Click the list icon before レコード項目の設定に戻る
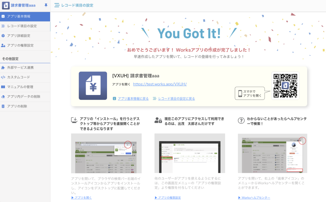The height and width of the screenshot is (202, 326). pos(154,99)
